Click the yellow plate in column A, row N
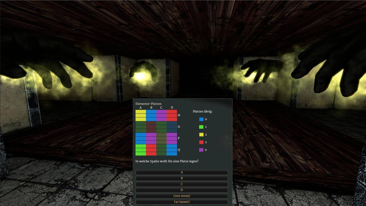366x206 pixels. point(141,115)
